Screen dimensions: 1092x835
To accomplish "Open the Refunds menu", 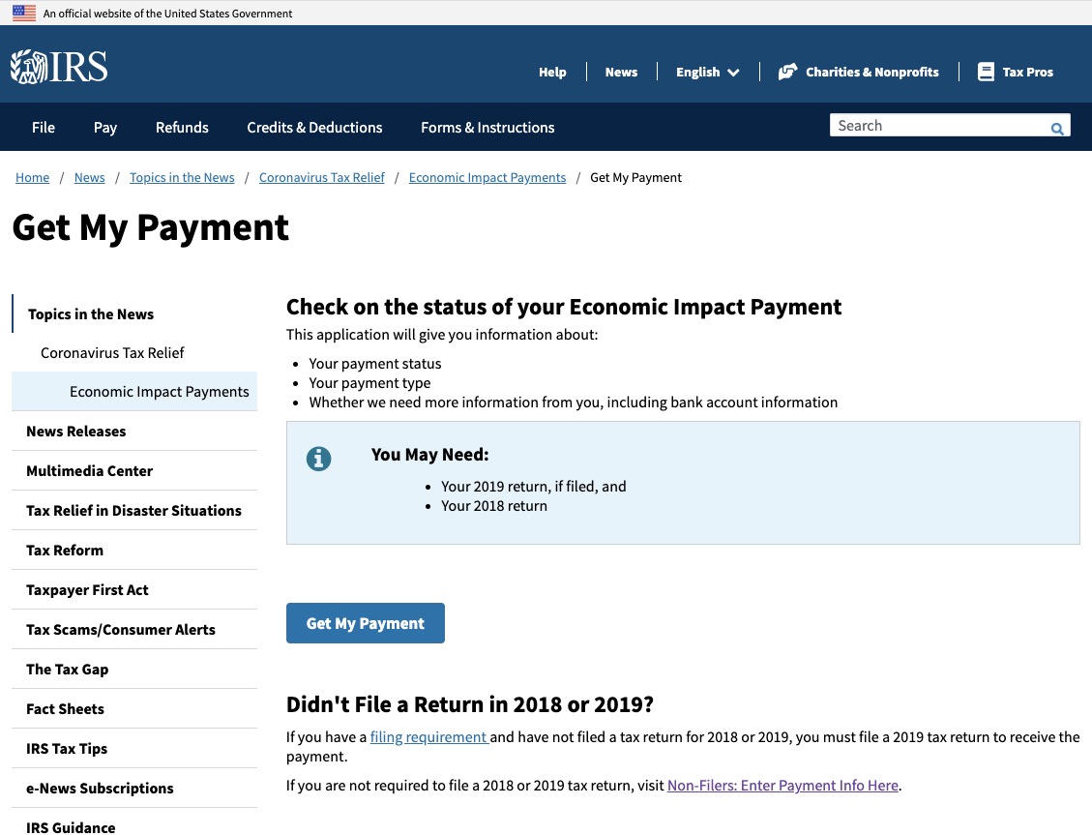I will (x=182, y=128).
